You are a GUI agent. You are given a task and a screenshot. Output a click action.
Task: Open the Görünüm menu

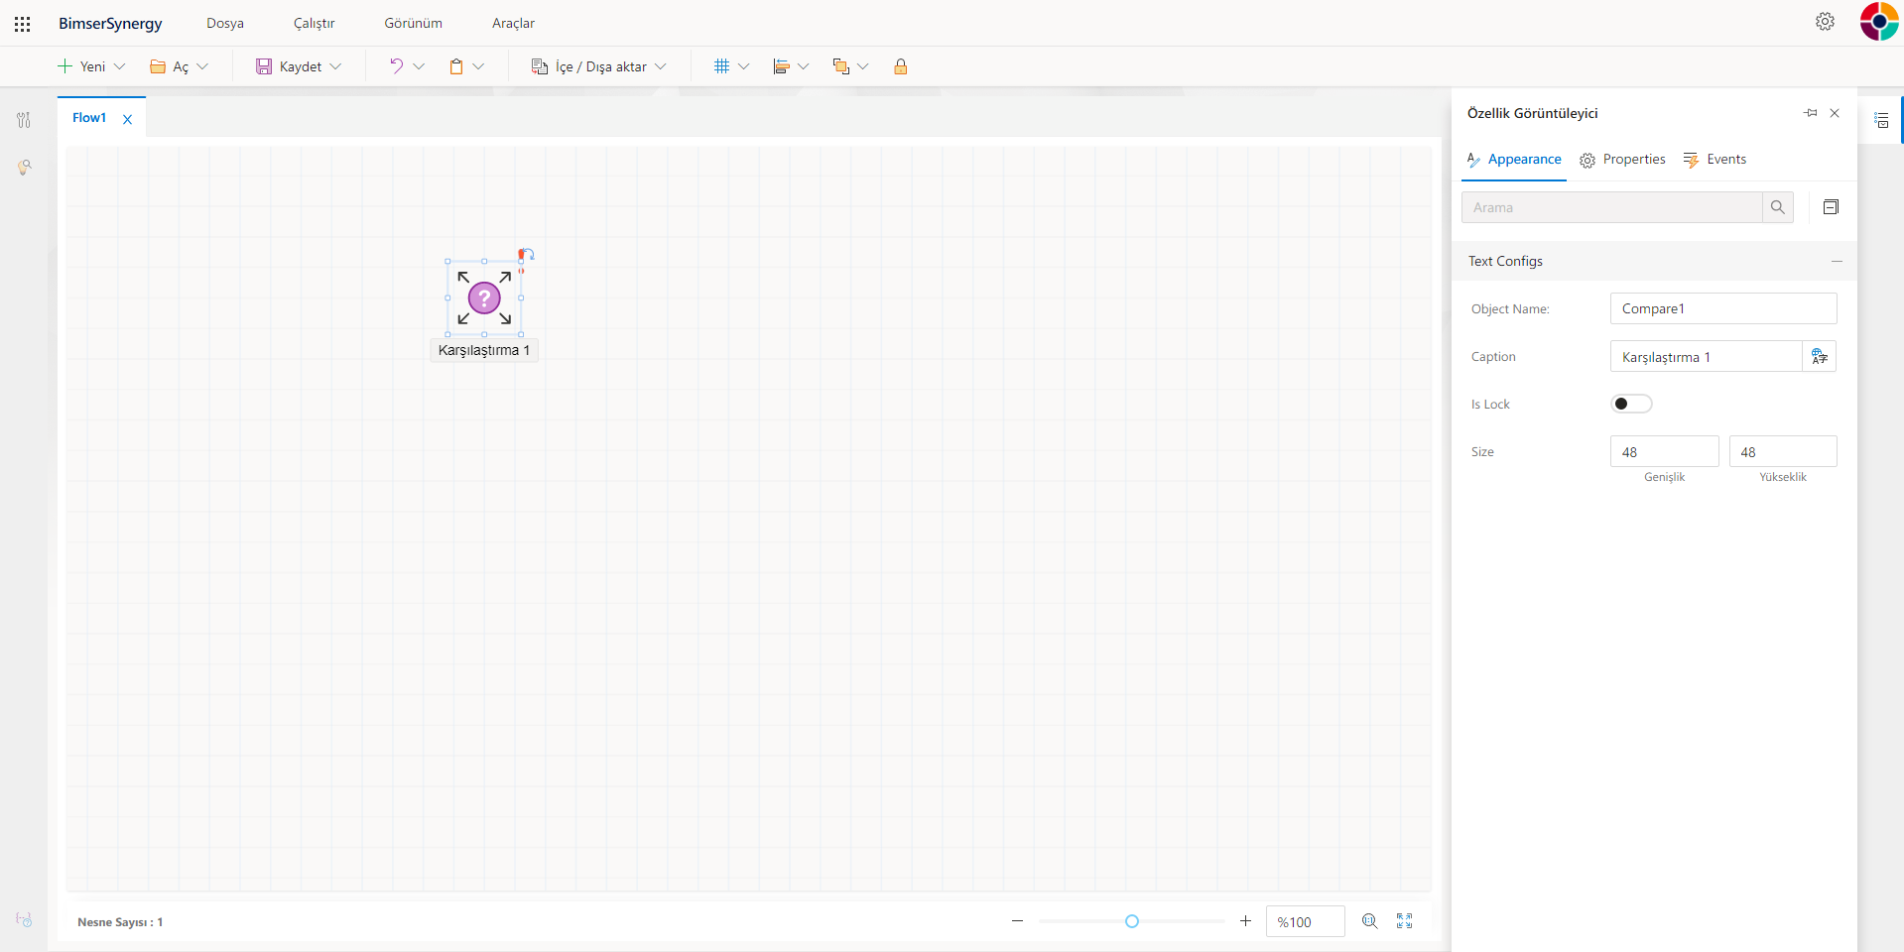click(413, 23)
